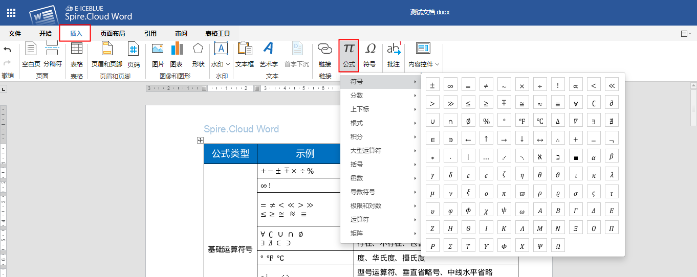The height and width of the screenshot is (277, 697).
Task: Insert the division ÷ symbol
Action: click(540, 85)
